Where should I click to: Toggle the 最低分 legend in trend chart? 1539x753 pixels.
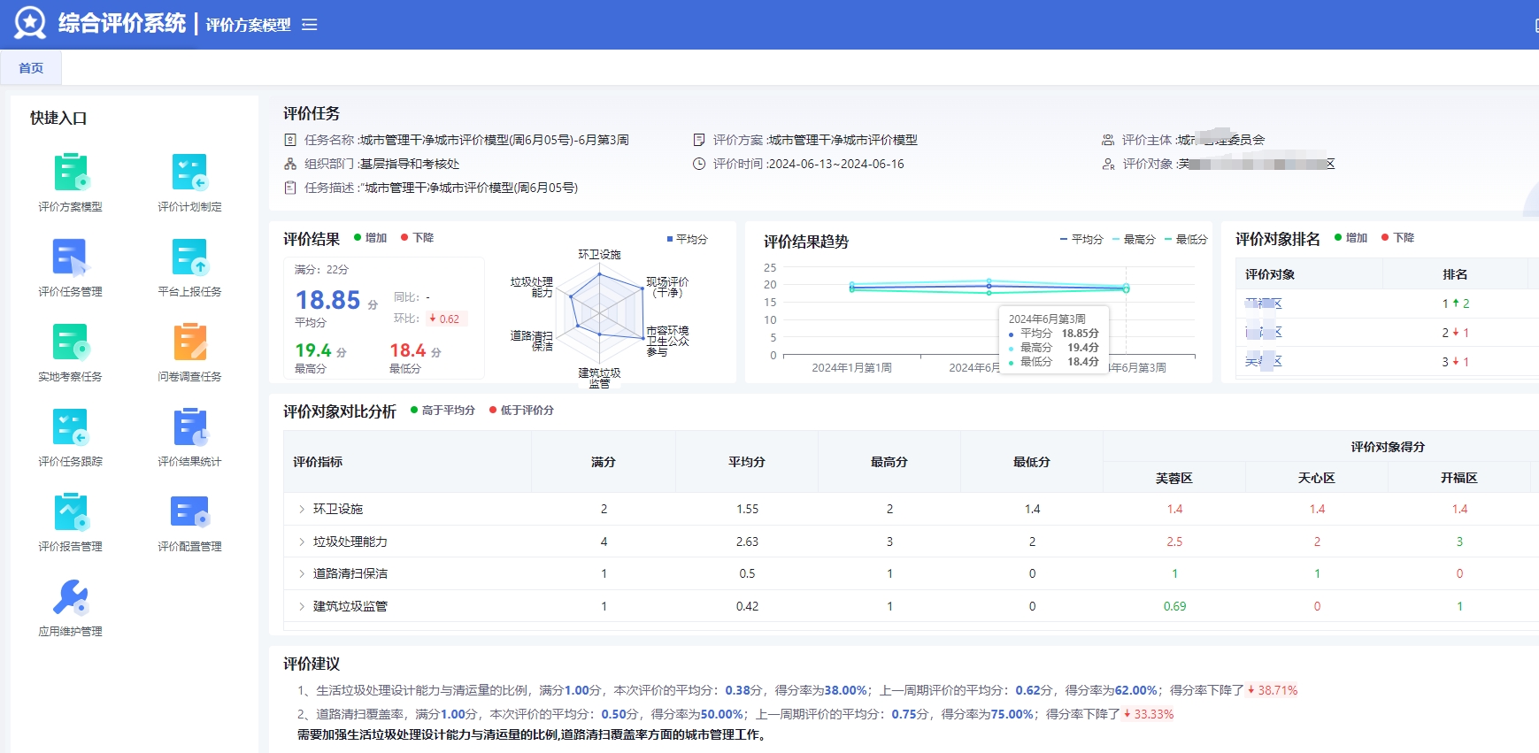[x=1186, y=240]
